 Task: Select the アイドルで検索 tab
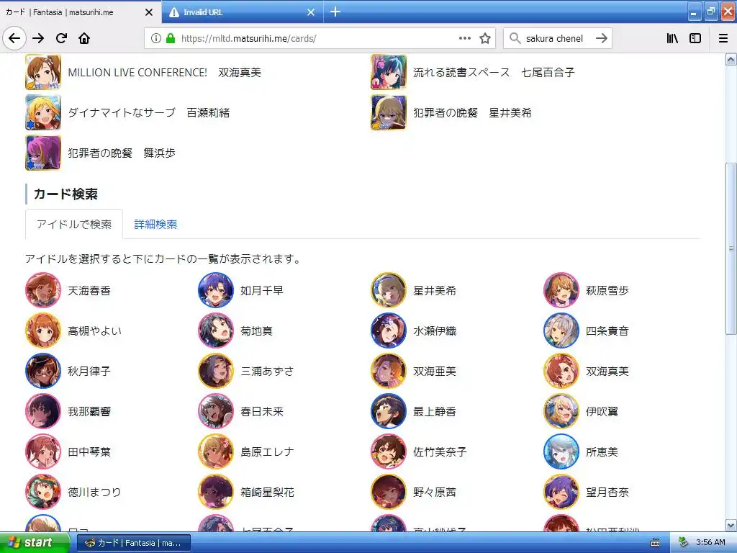74,225
